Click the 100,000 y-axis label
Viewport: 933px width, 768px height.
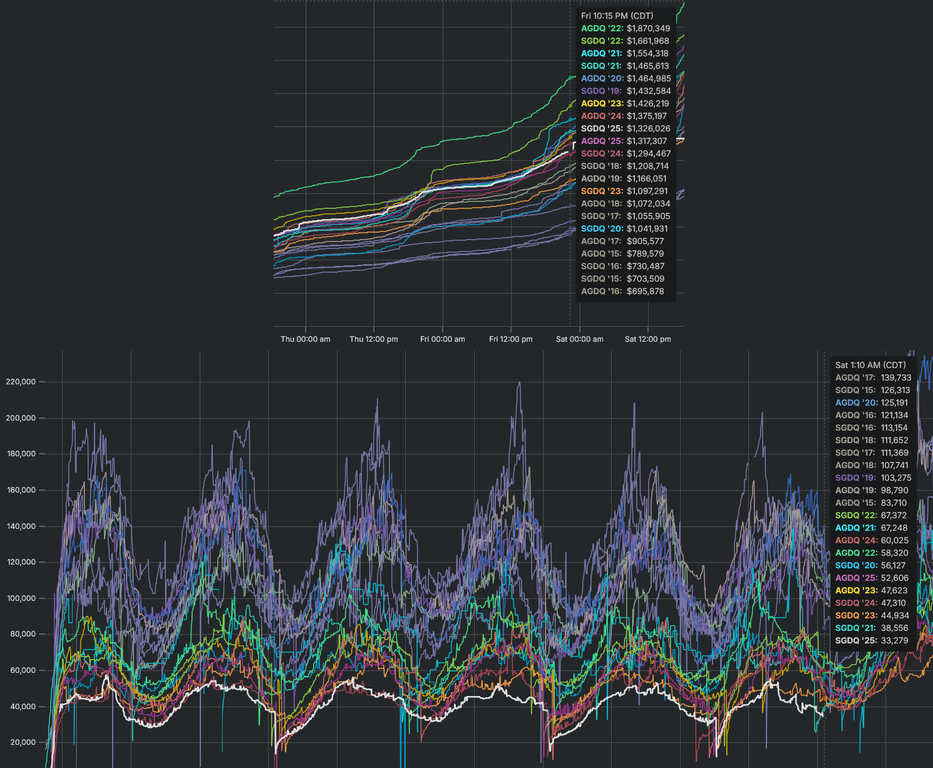[21, 598]
